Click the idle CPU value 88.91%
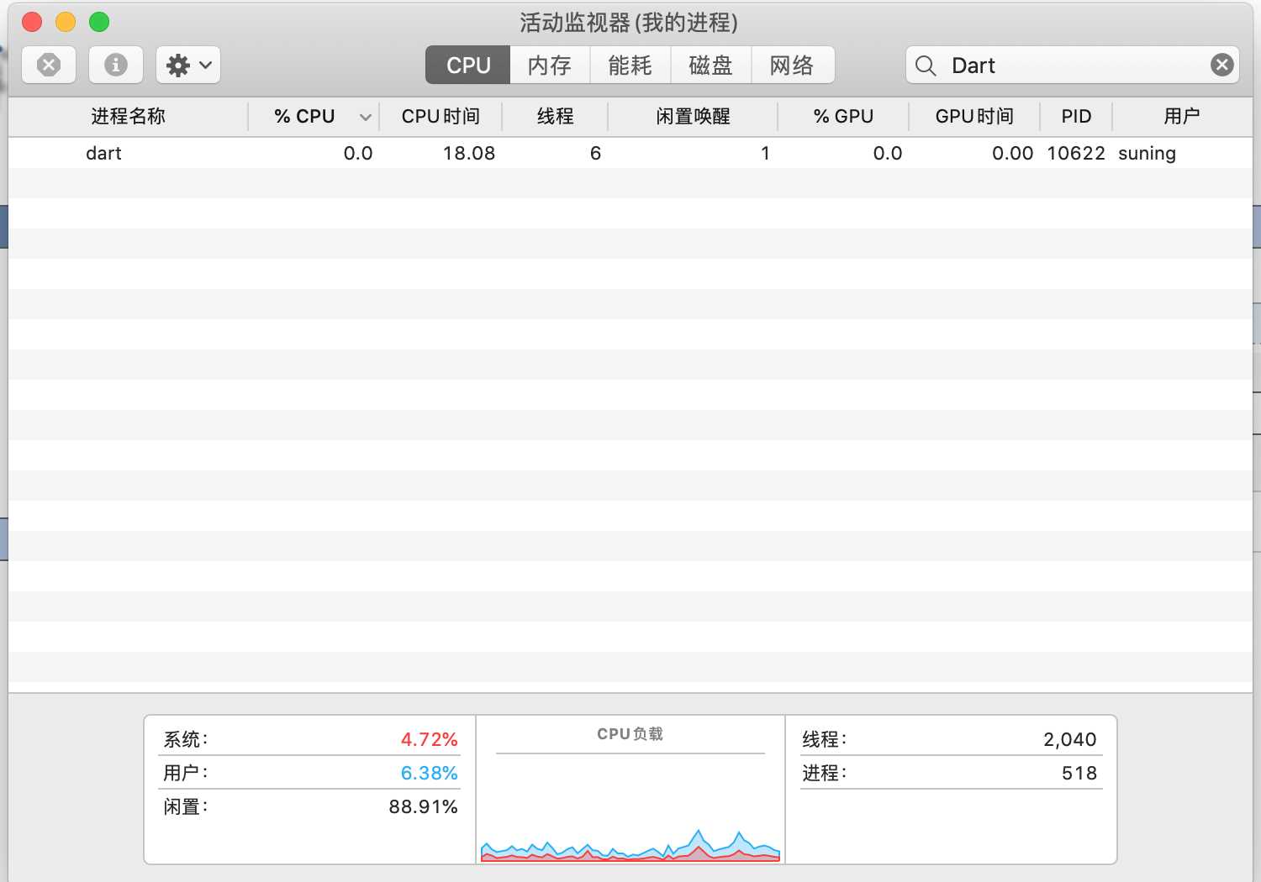The height and width of the screenshot is (882, 1261). 423,806
